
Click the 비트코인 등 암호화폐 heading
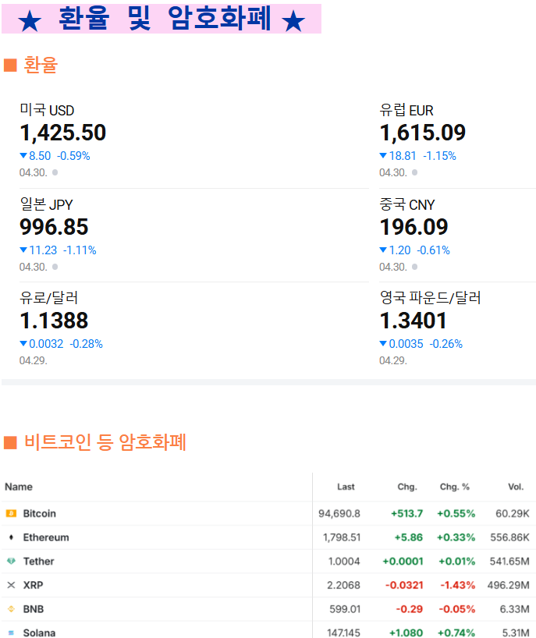click(x=105, y=442)
